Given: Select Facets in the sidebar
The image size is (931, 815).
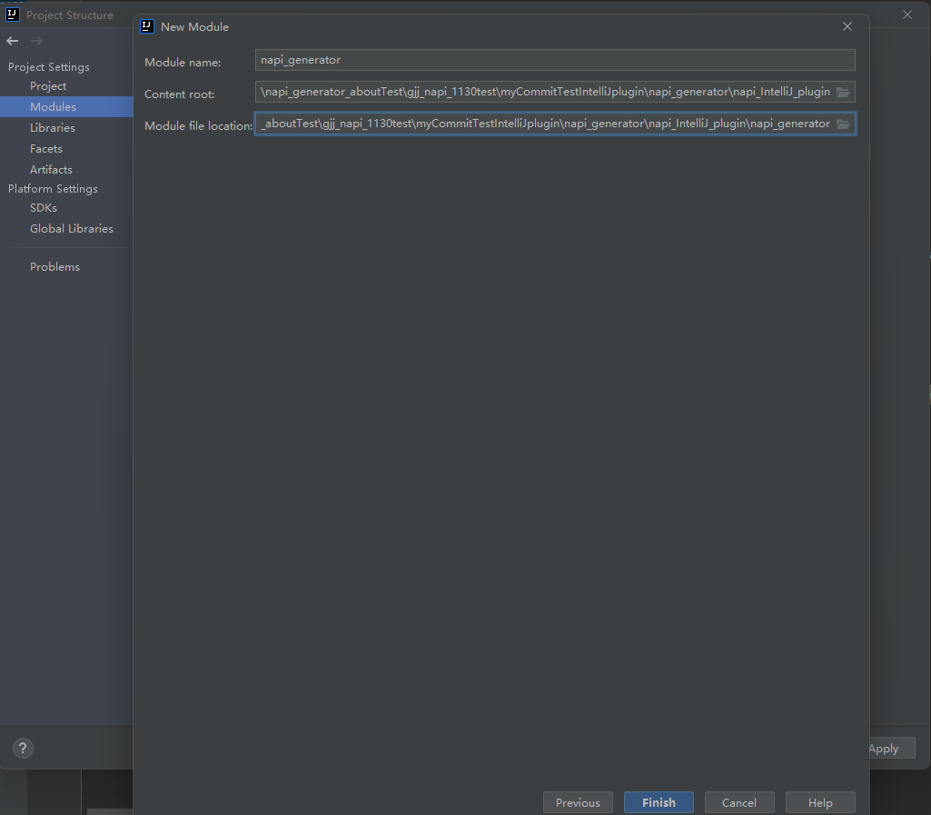Looking at the screenshot, I should pos(46,149).
